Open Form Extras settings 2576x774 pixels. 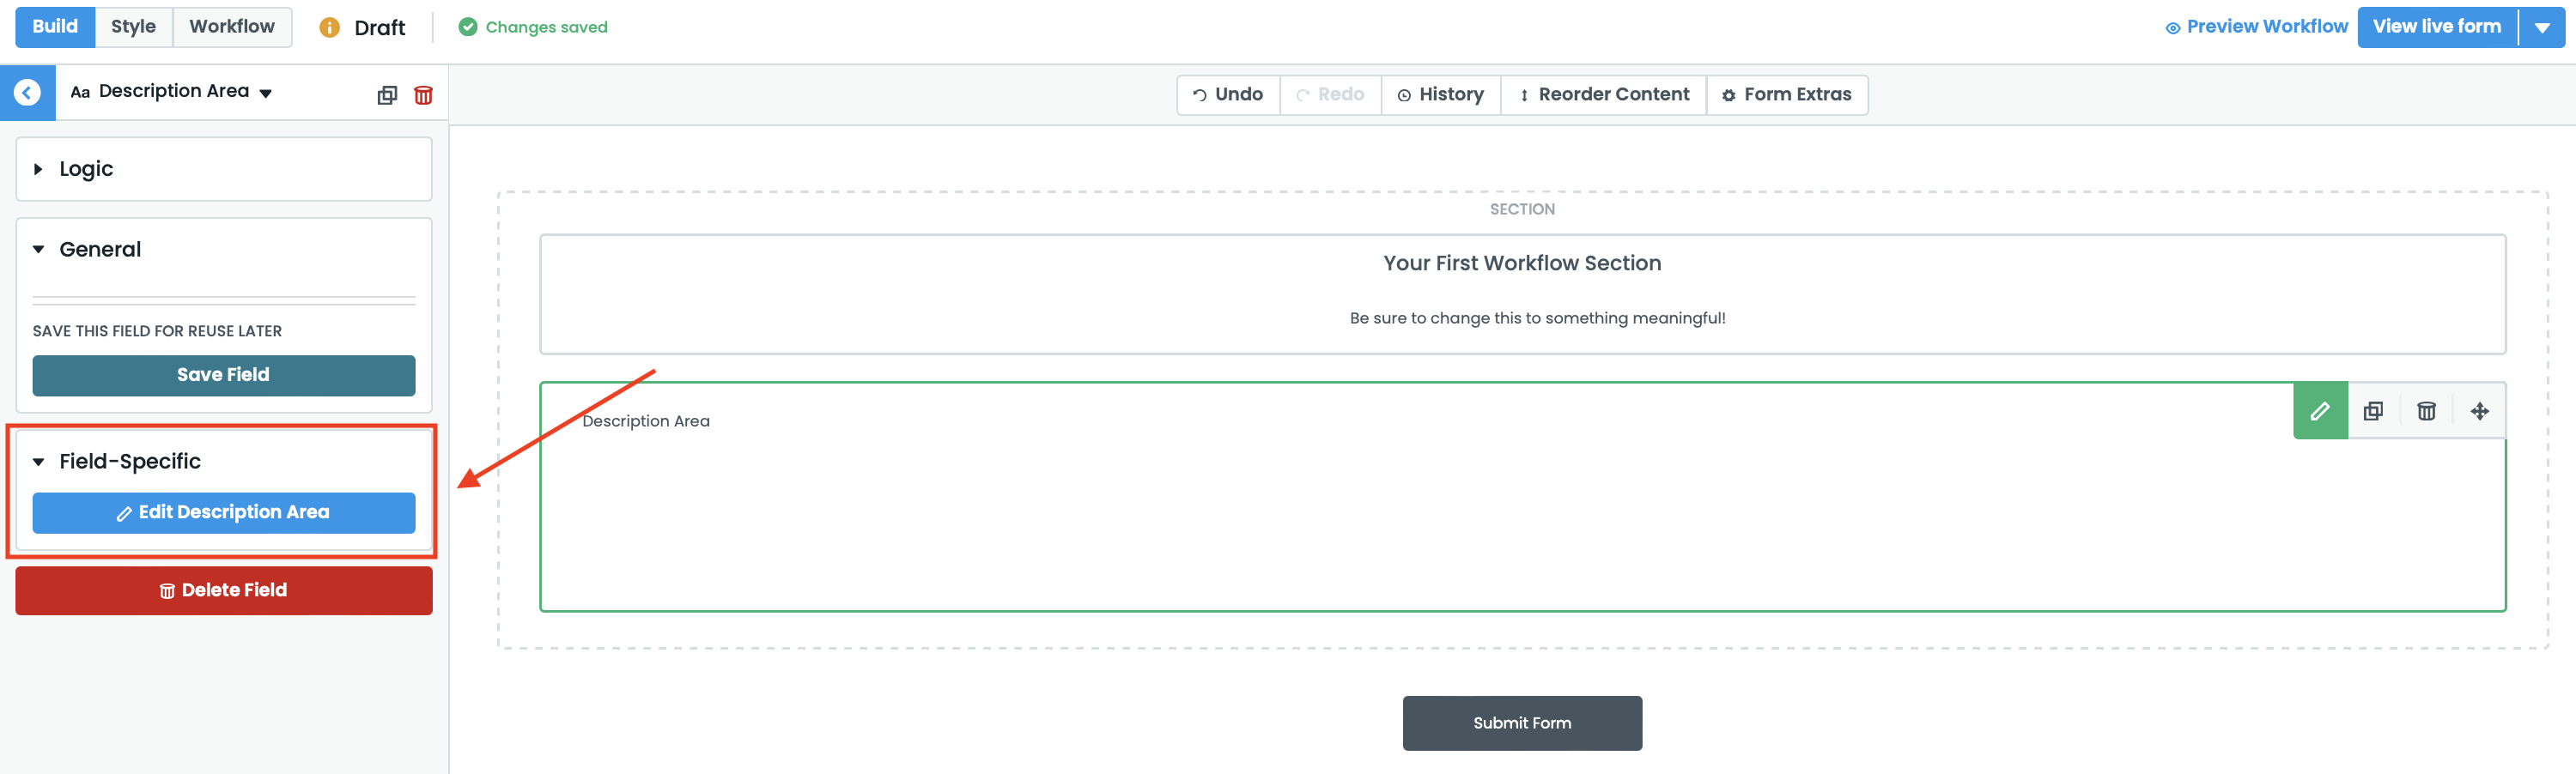pyautogui.click(x=1786, y=95)
